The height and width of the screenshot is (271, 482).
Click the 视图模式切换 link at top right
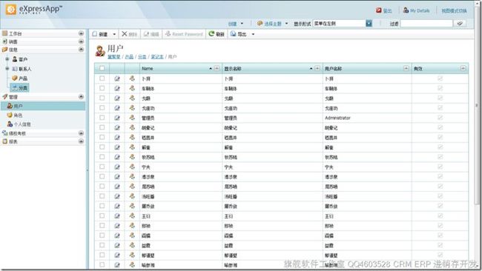pos(454,11)
